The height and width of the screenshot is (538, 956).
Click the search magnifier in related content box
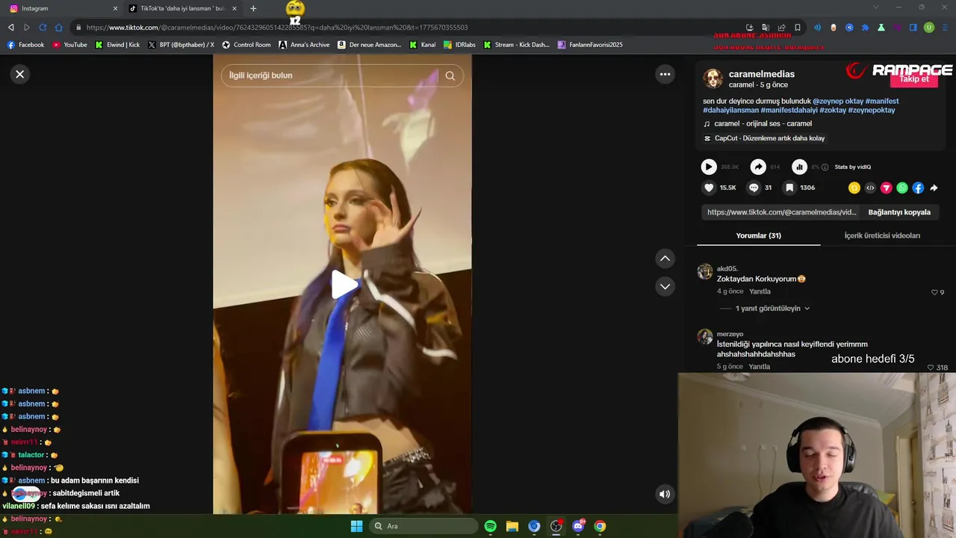450,75
